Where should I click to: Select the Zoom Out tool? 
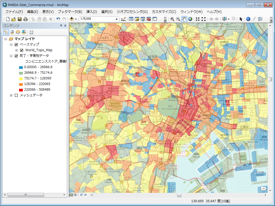point(178,19)
